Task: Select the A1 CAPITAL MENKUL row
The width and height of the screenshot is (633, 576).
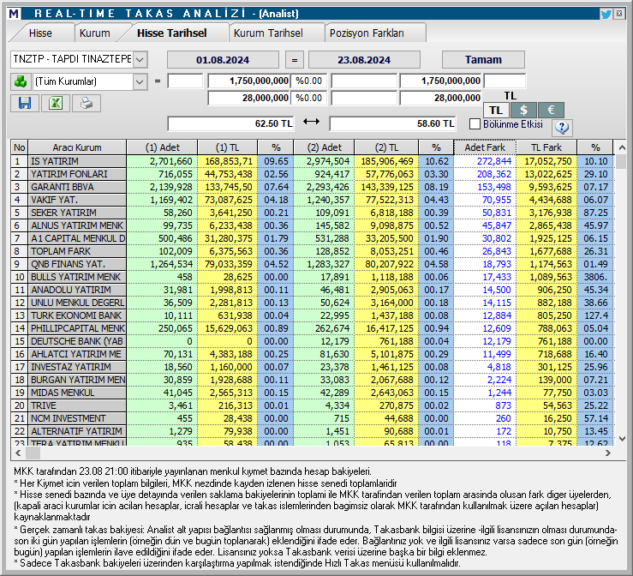Action: (312, 239)
